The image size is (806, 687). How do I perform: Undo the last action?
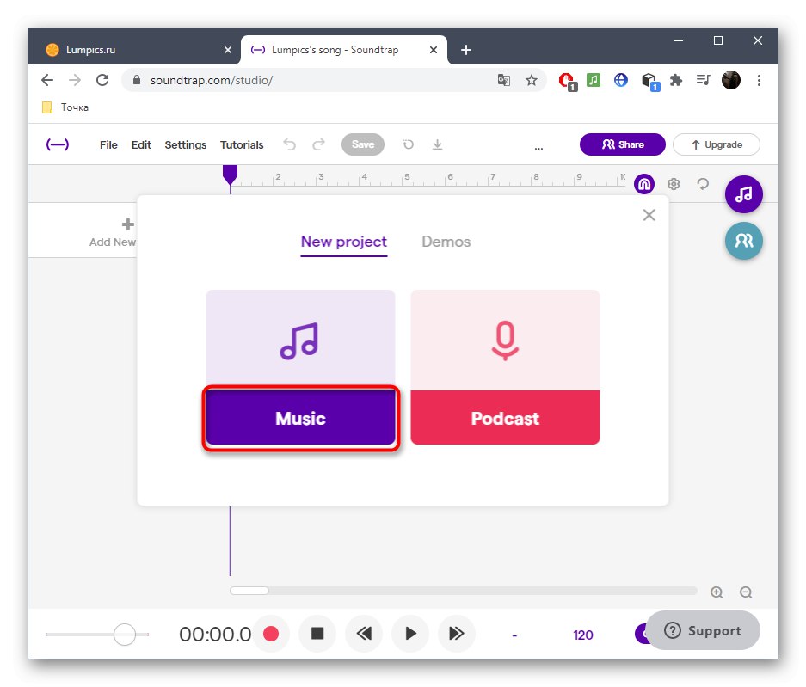[289, 145]
